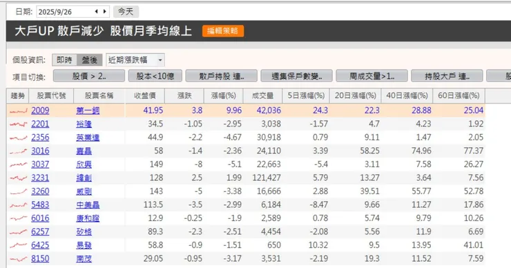511x268 pixels.
Task: Select the 股價 > 2.. filter item
Action: (x=89, y=76)
